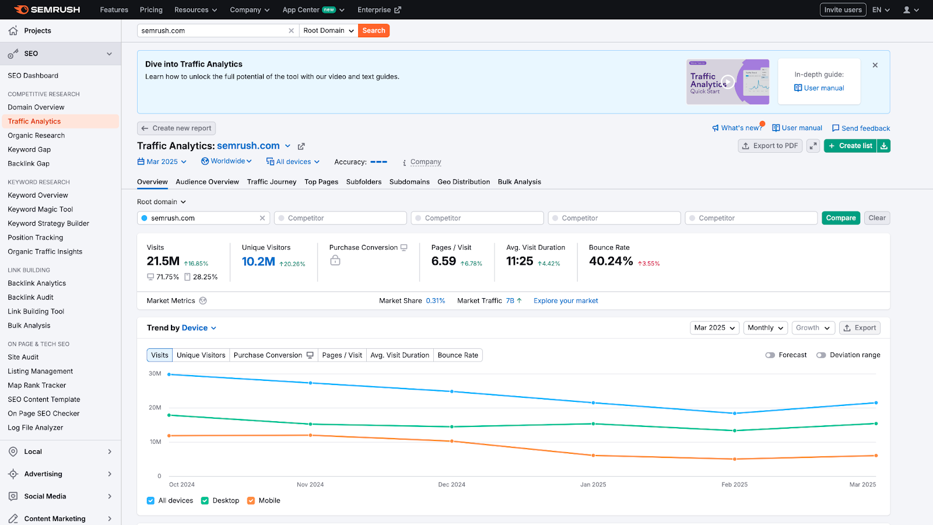Open the Top Pages tab
Screen dimensions: 933x525
[x=321, y=181]
